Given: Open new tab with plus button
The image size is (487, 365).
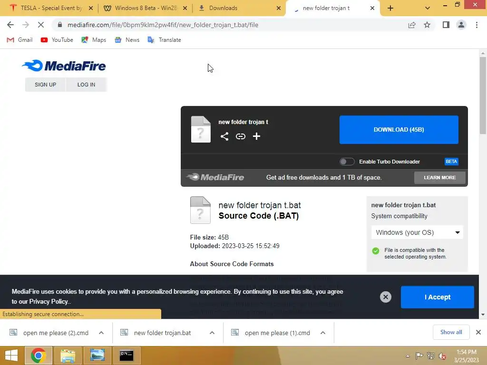Looking at the screenshot, I should tap(390, 8).
